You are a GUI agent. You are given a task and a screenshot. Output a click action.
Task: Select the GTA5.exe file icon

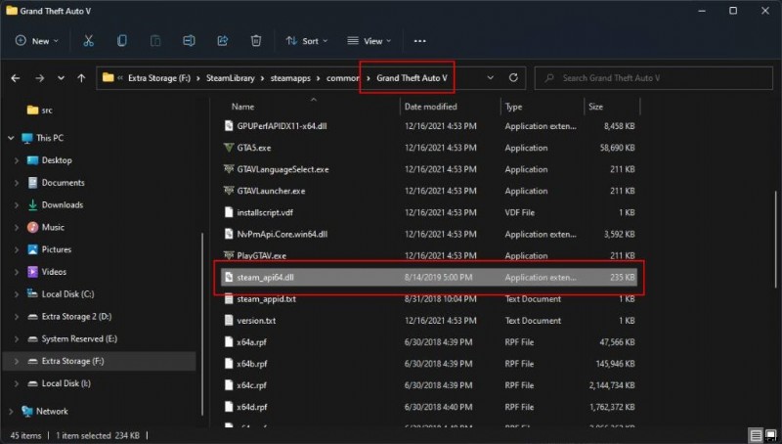point(229,148)
